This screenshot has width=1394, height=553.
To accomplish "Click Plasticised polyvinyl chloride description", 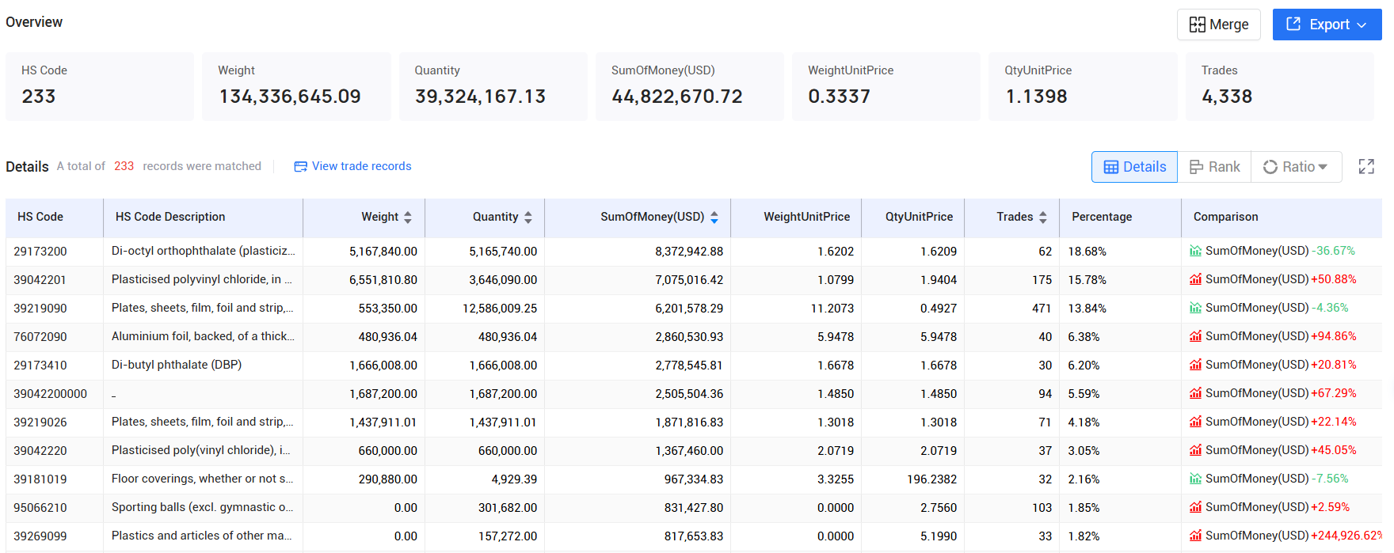I will 202,279.
